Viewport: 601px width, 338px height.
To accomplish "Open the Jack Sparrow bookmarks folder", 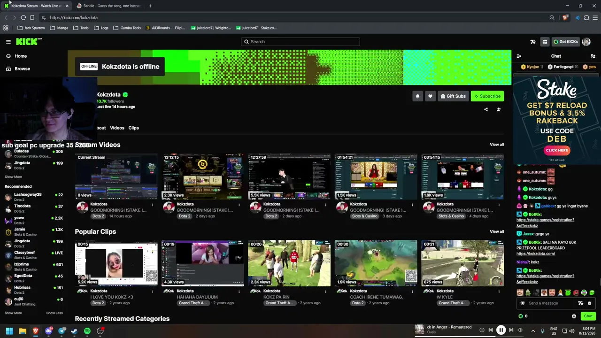I will coord(31,28).
